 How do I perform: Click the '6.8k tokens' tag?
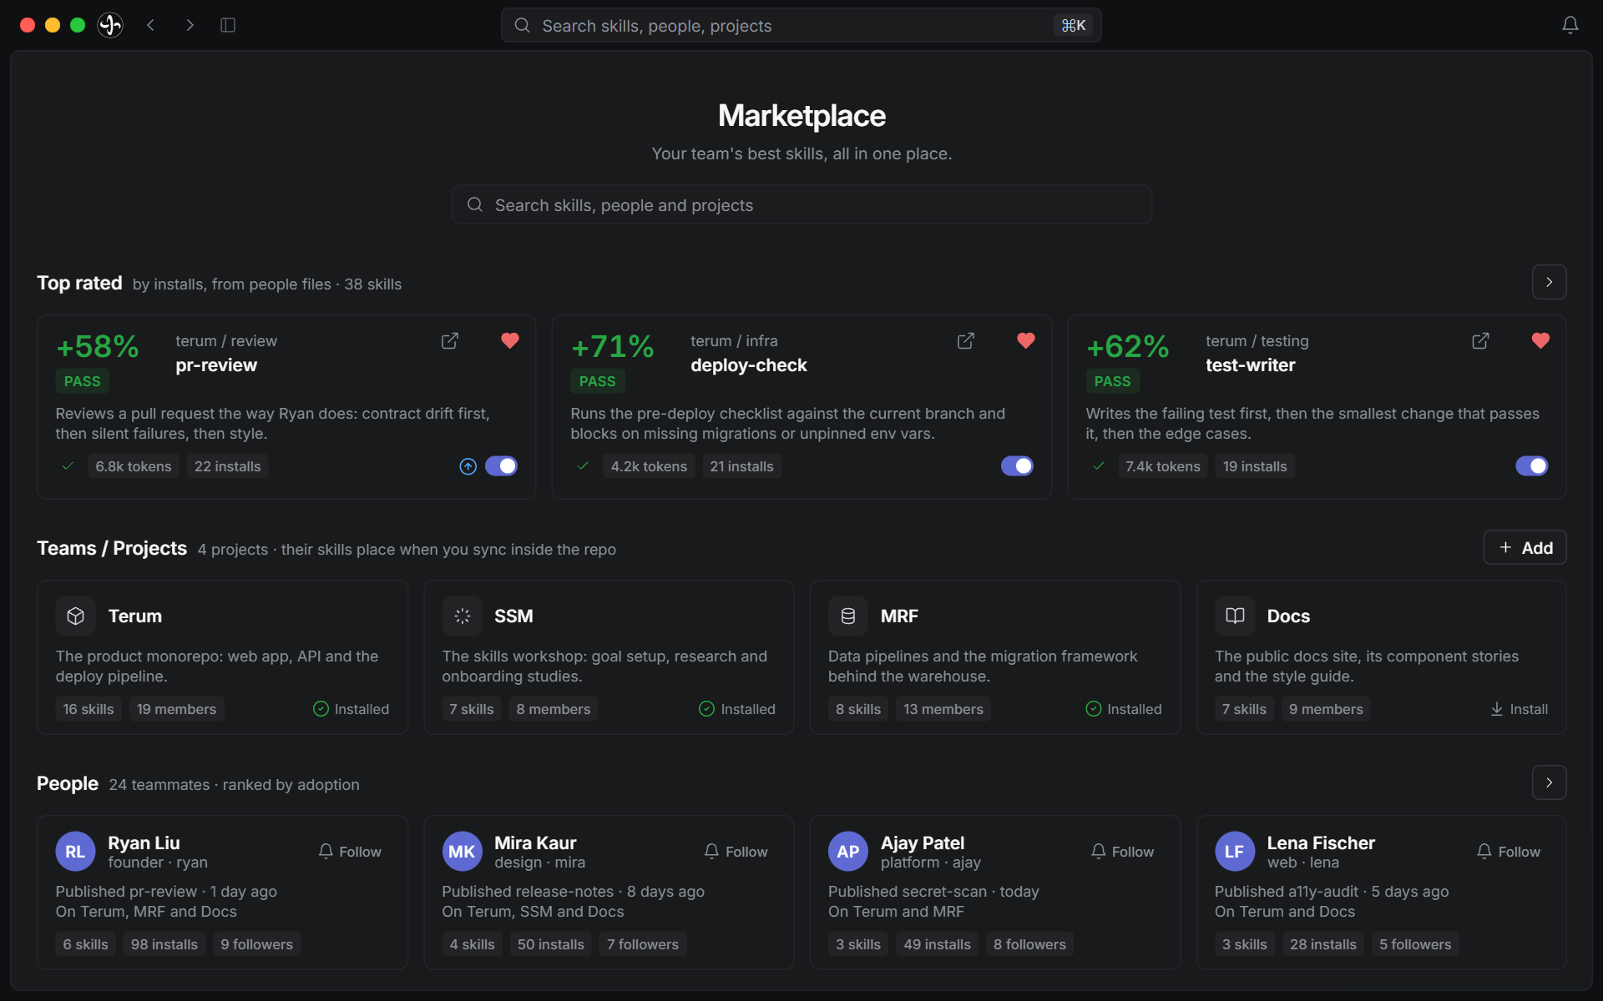(134, 466)
